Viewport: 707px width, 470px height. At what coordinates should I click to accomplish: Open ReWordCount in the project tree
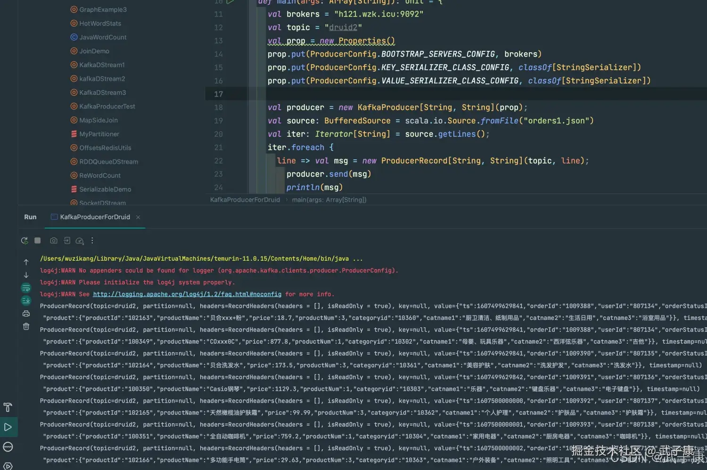(x=100, y=175)
